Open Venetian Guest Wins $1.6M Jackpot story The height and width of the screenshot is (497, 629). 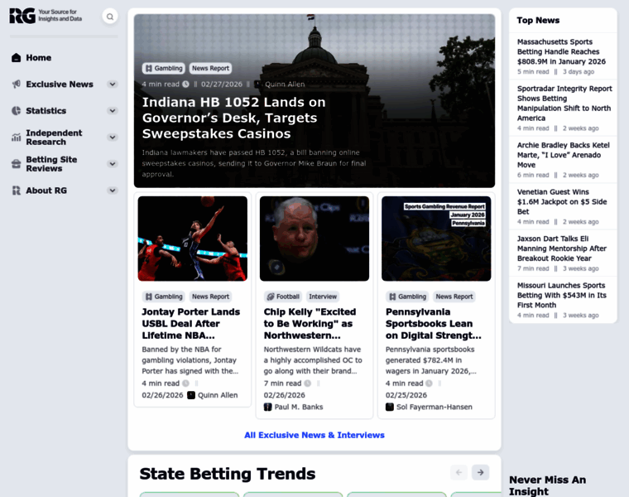(562, 201)
